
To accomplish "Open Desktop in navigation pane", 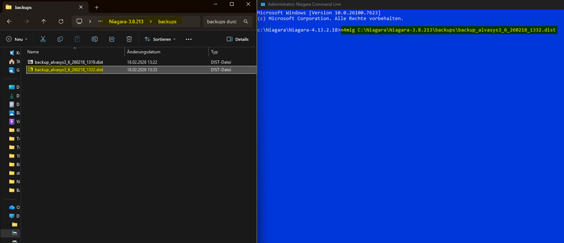I will [x=12, y=87].
